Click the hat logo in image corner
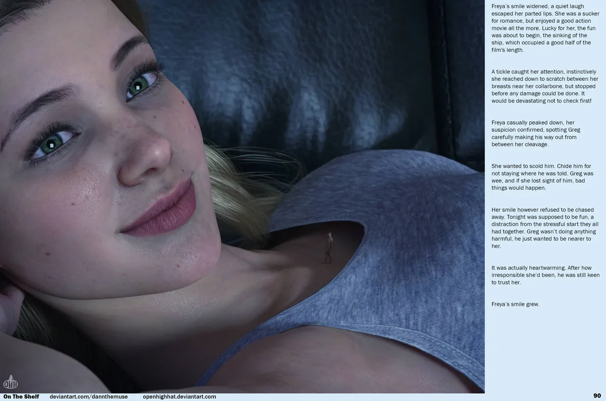606x401 pixels. pos(10,382)
